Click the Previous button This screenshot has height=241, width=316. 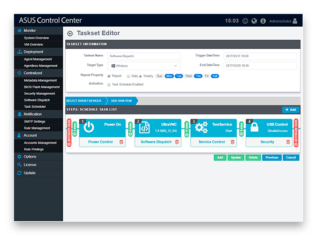coord(272,157)
